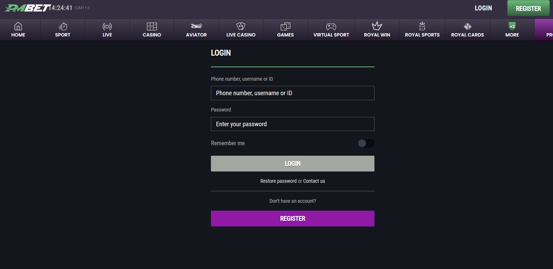Image resolution: width=553 pixels, height=269 pixels.
Task: Expand the More +2 menu
Action: 512,27
